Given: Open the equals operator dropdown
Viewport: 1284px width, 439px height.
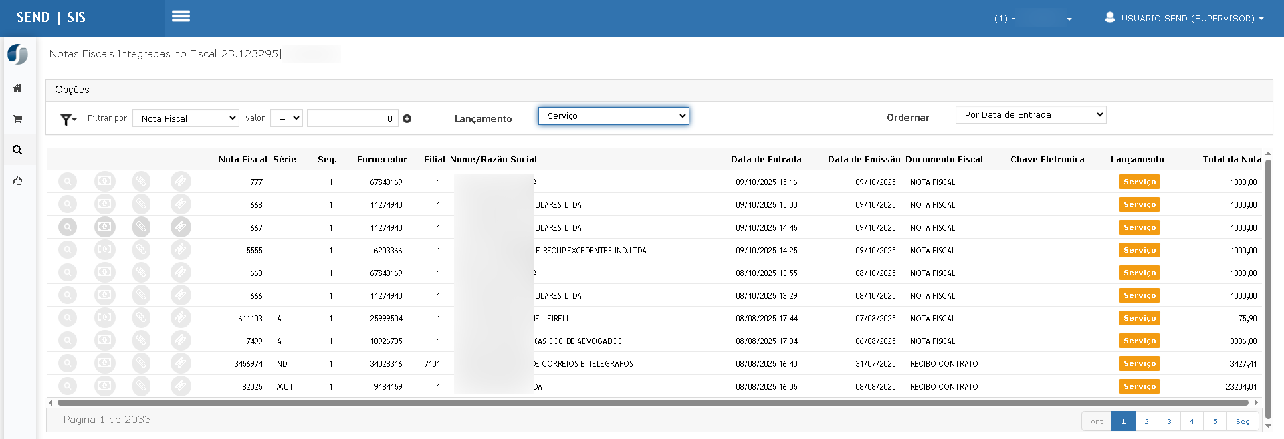Looking at the screenshot, I should click(x=288, y=118).
